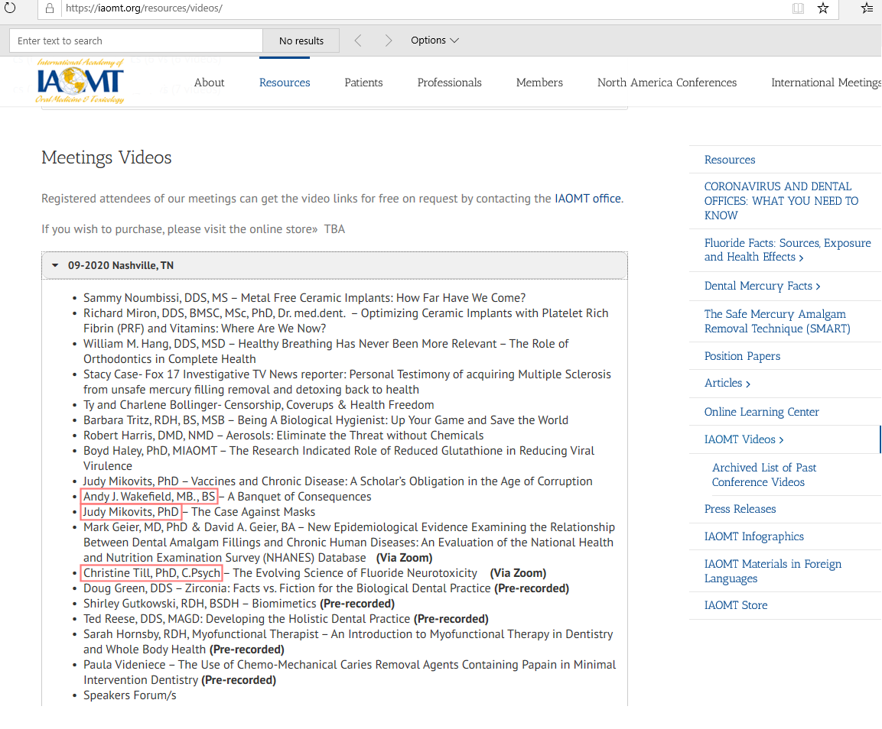The width and height of the screenshot is (882, 729).
Task: Click Barbara Tritz Biological Hygienist entry
Action: pyautogui.click(x=326, y=420)
